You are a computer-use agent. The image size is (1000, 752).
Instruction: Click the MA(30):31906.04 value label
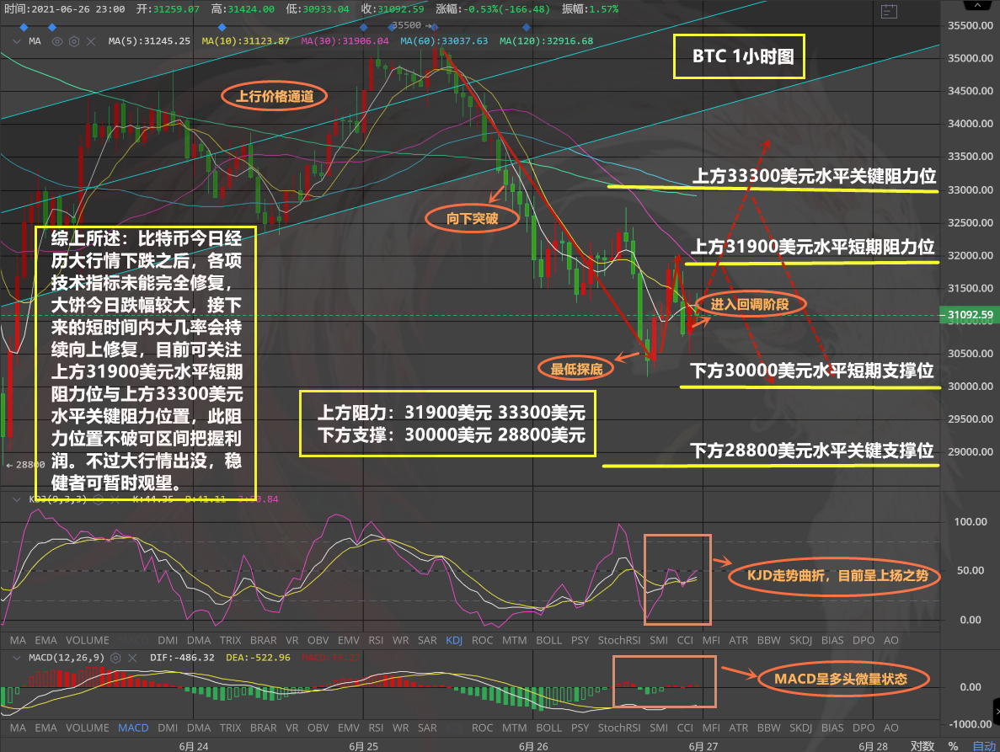(x=345, y=40)
